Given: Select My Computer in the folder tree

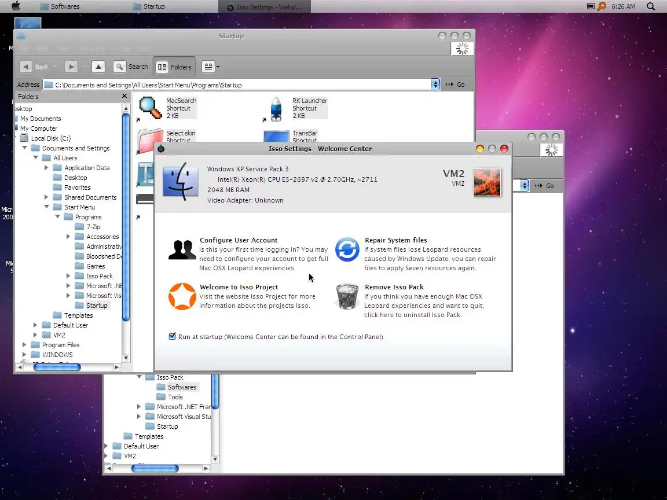Looking at the screenshot, I should 39,128.
